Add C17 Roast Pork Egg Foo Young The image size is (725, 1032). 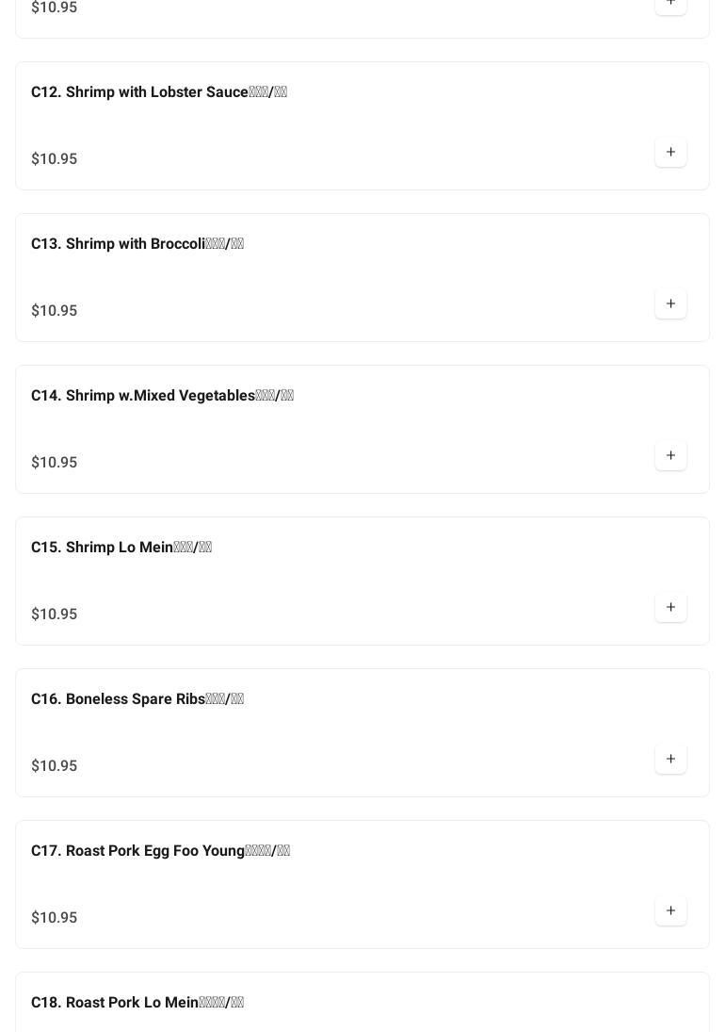tap(670, 911)
